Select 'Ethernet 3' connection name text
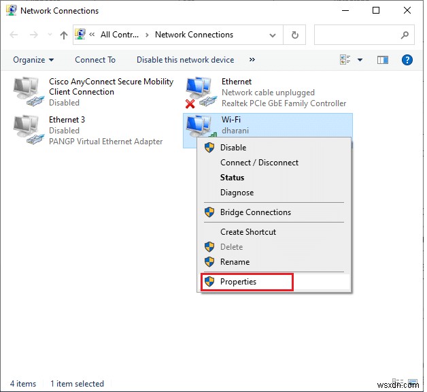Viewport: 427px width, 392px height. [x=67, y=120]
